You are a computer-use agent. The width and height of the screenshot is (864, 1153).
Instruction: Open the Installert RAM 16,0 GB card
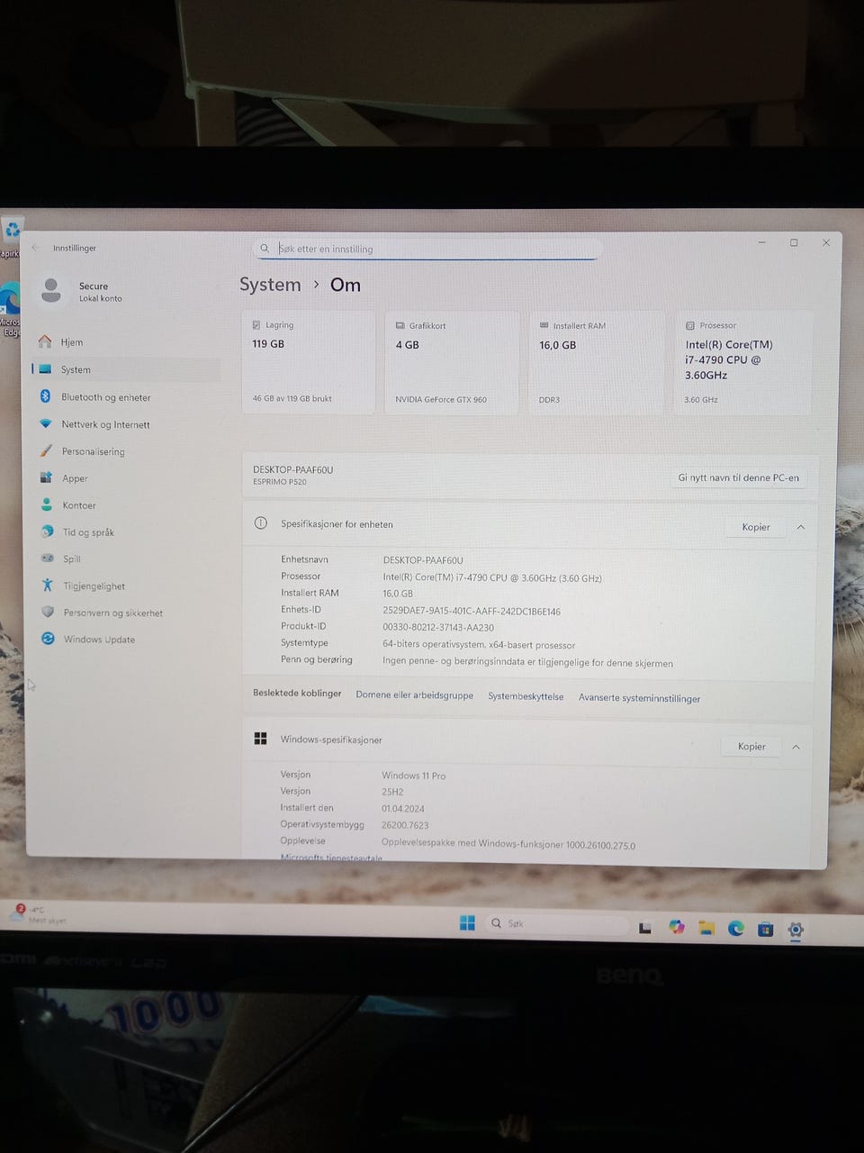tap(596, 362)
